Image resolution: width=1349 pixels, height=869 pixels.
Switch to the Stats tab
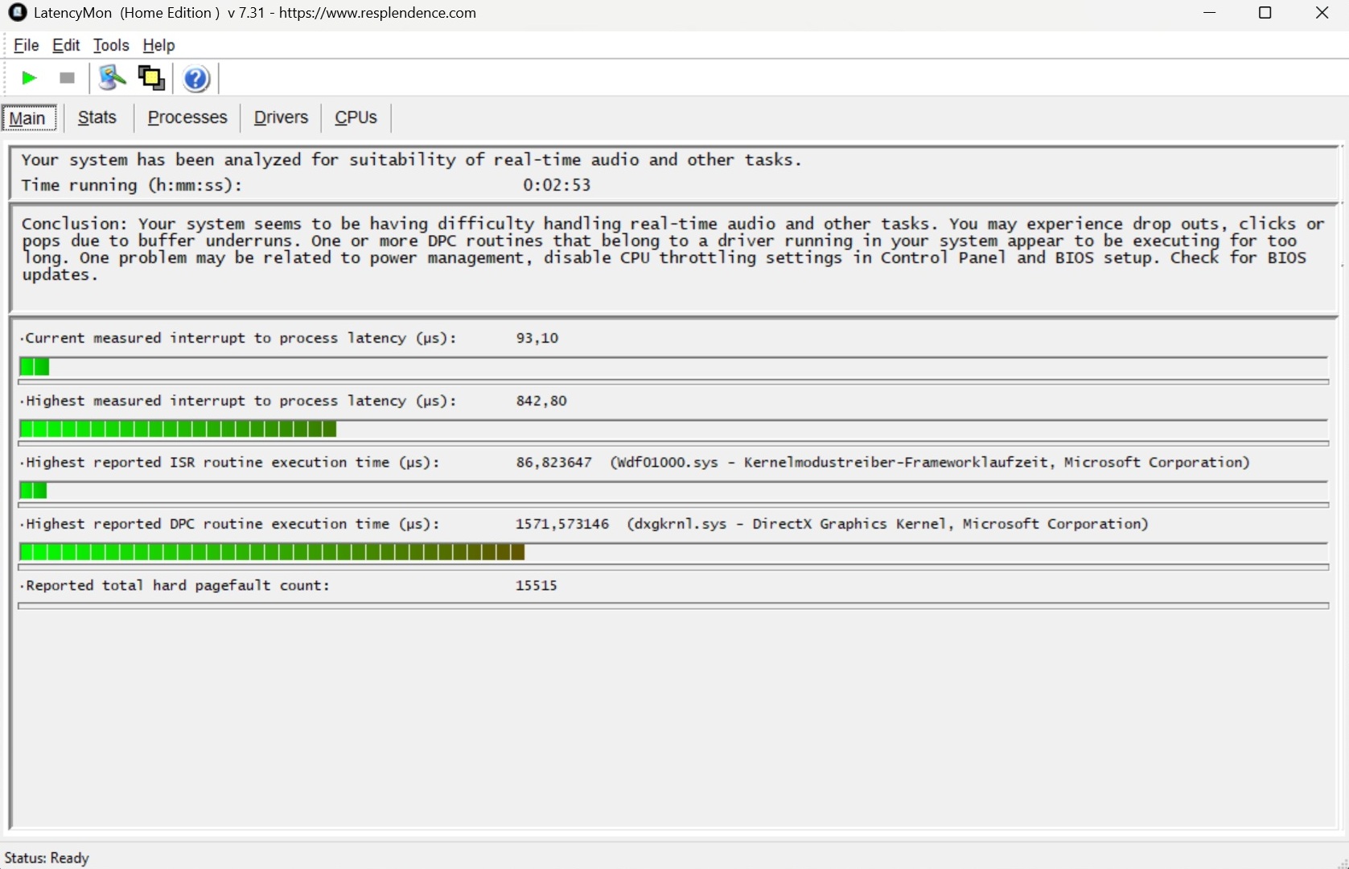[x=97, y=117]
